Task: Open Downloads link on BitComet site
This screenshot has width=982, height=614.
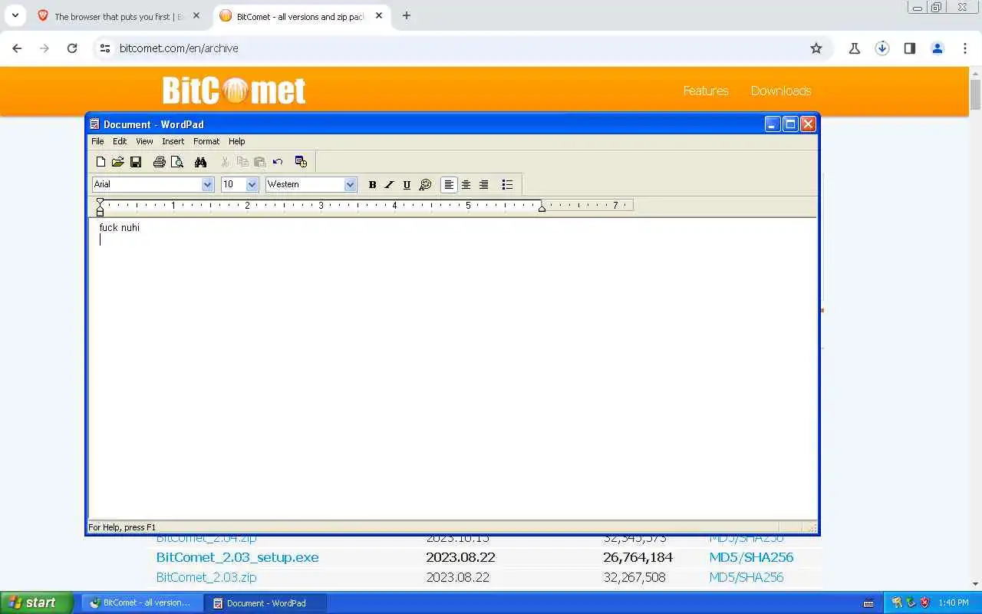Action: point(781,91)
